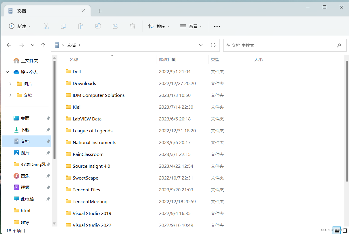Select the 文档 window tab
Screen dimensions: 349x234
coord(47,11)
